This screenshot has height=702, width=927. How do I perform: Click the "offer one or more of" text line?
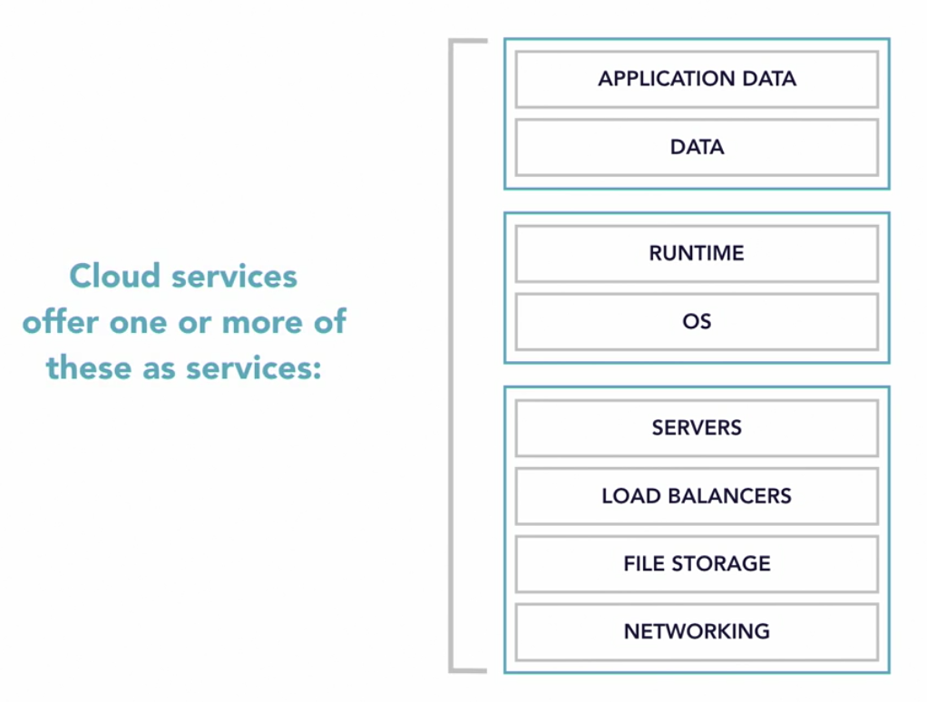tap(184, 322)
